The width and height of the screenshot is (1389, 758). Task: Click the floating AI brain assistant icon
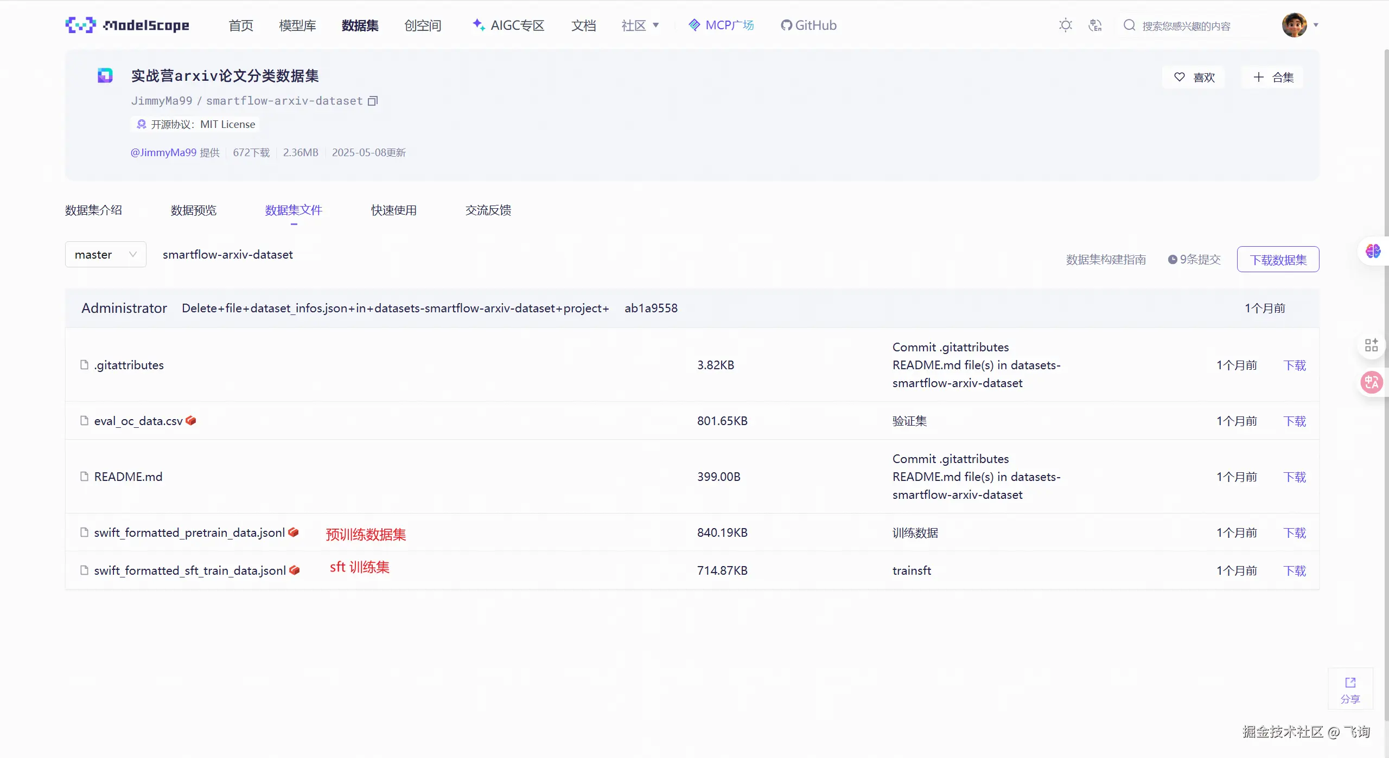pyautogui.click(x=1373, y=251)
